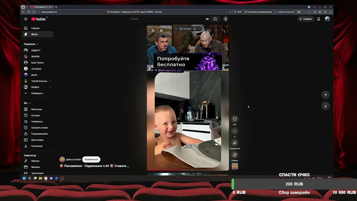Seek on the Short's red progress bar

coord(188,170)
